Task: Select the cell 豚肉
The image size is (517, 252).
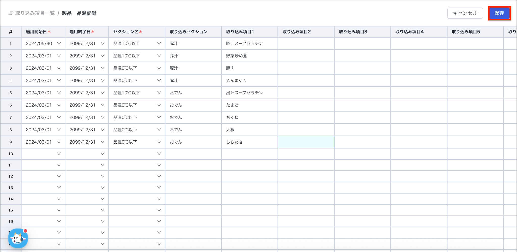Action: click(x=250, y=68)
